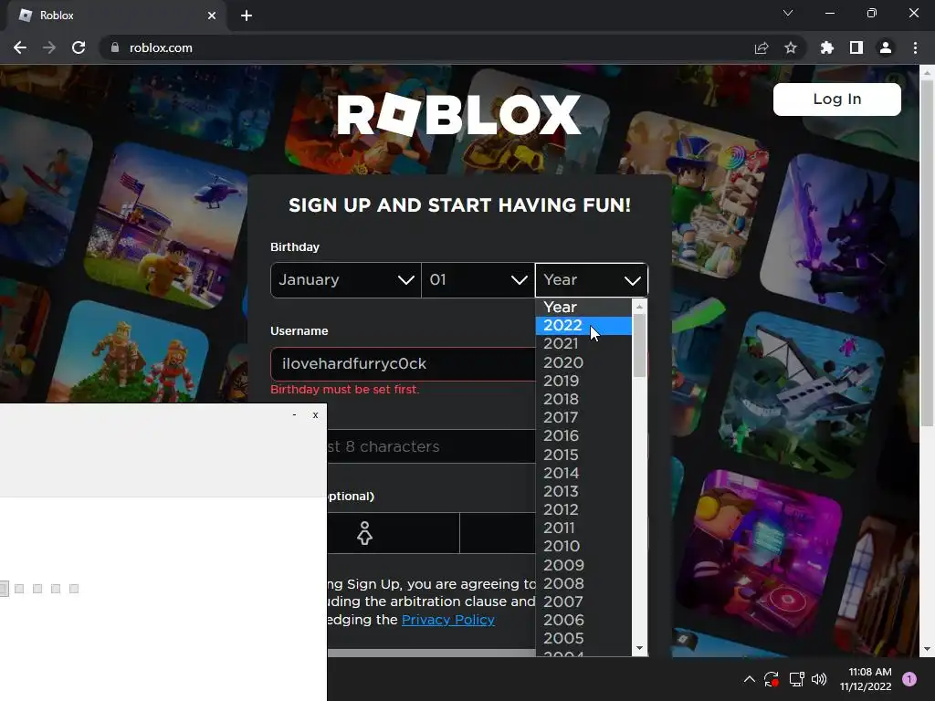Click the password field placeholder text
Image resolution: width=935 pixels, height=701 pixels.
click(383, 446)
